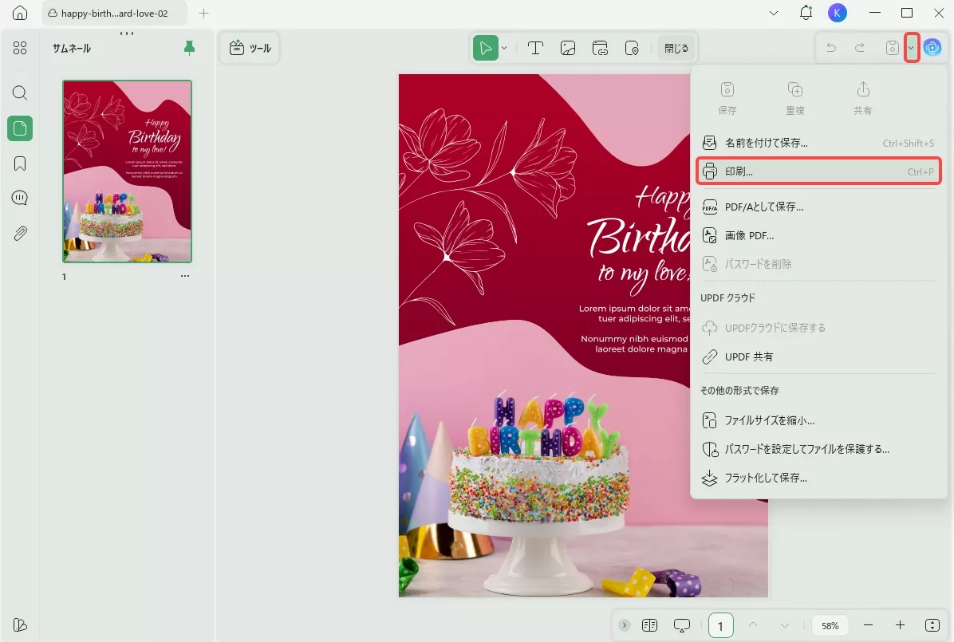The height and width of the screenshot is (642, 954).
Task: Expand the save options dropdown arrow
Action: point(912,48)
